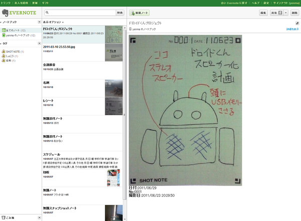Select the スケジュール note
The image size is (301, 221).
click(x=82, y=160)
